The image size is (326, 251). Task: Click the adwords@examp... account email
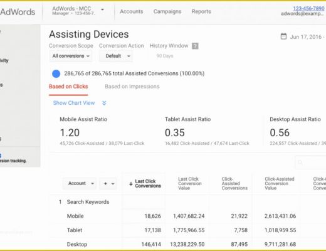coord(303,14)
